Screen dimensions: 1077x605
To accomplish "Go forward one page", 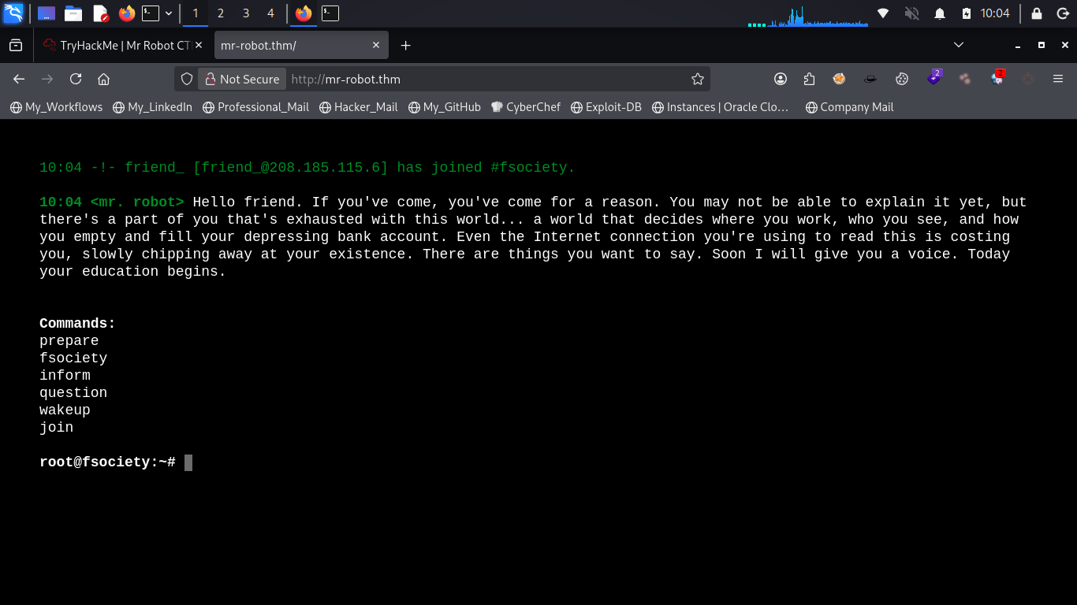I will pyautogui.click(x=47, y=79).
